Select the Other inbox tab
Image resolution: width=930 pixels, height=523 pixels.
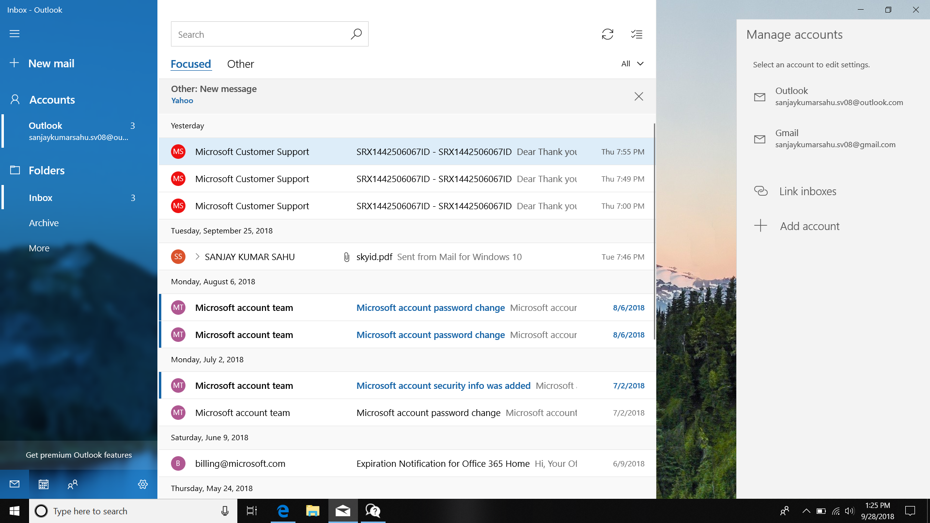tap(240, 63)
